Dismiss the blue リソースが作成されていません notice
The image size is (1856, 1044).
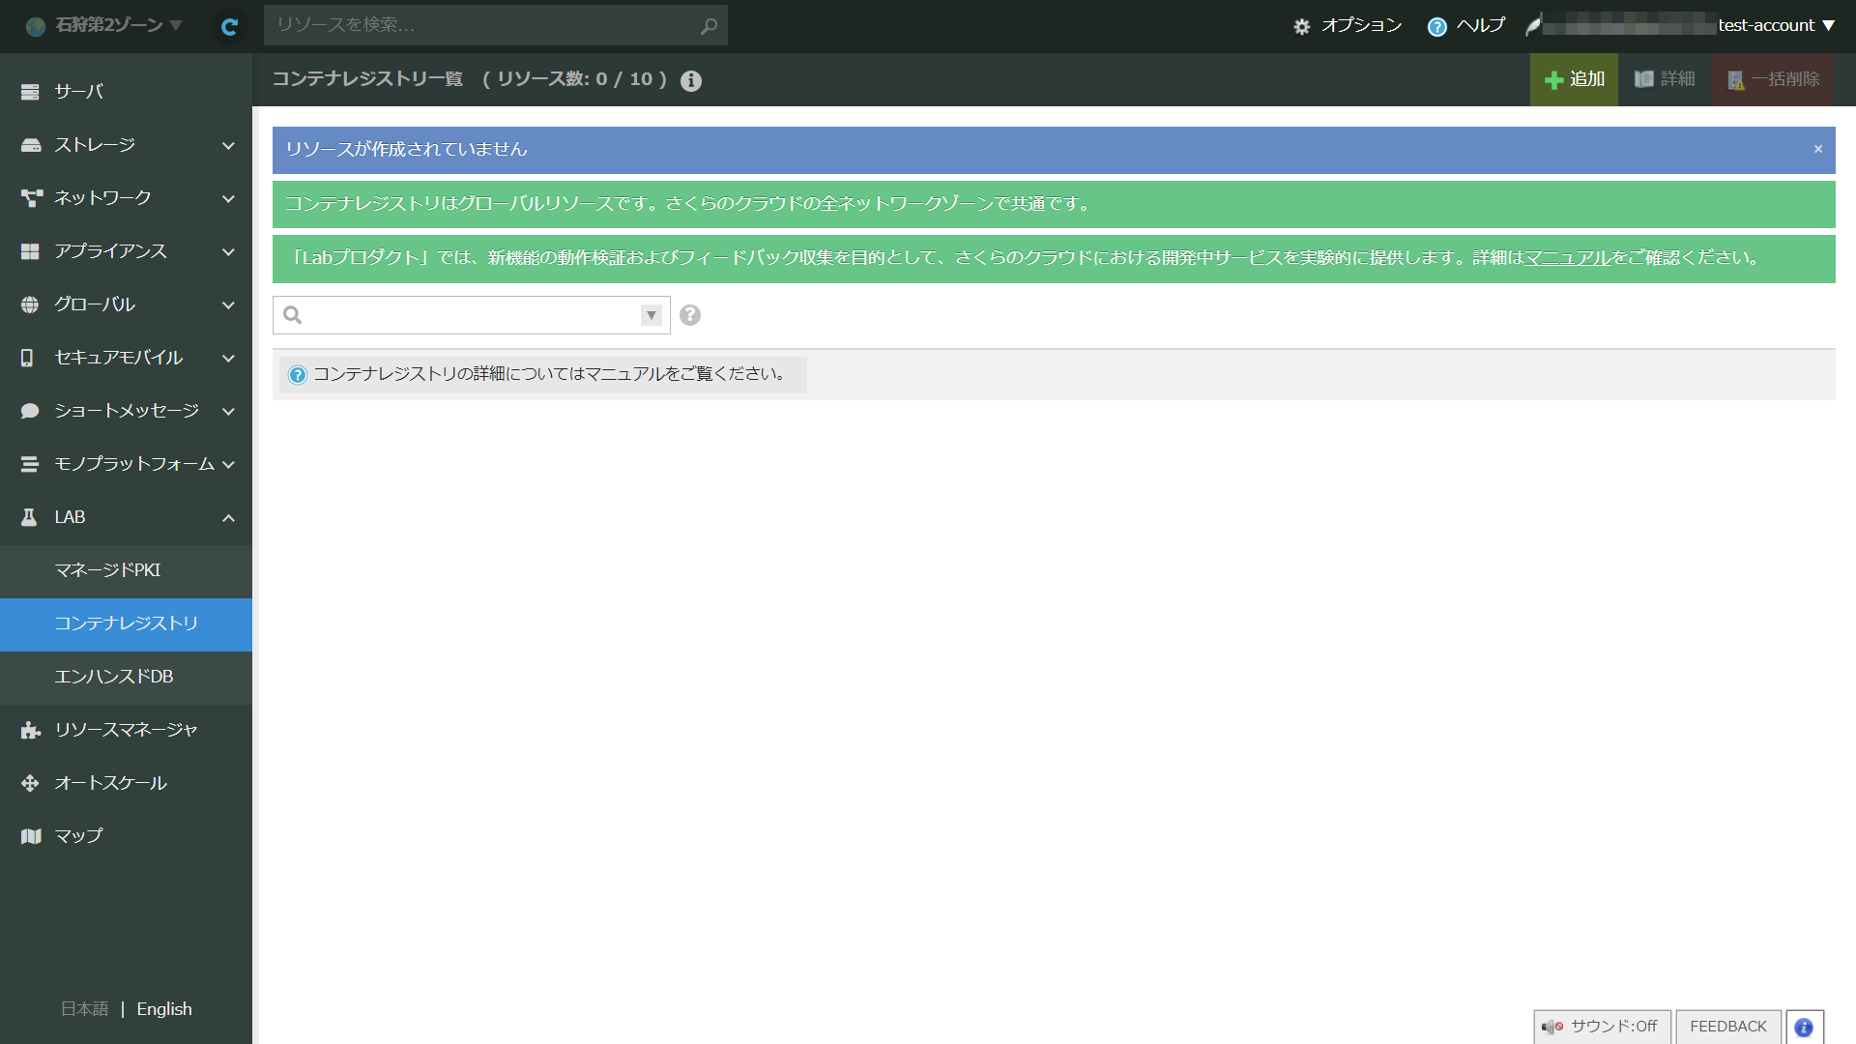(1817, 149)
